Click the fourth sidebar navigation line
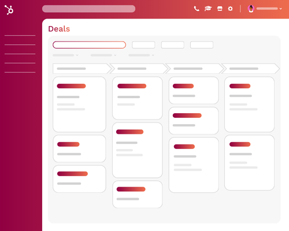Image resolution: width=289 pixels, height=231 pixels. tap(20, 63)
